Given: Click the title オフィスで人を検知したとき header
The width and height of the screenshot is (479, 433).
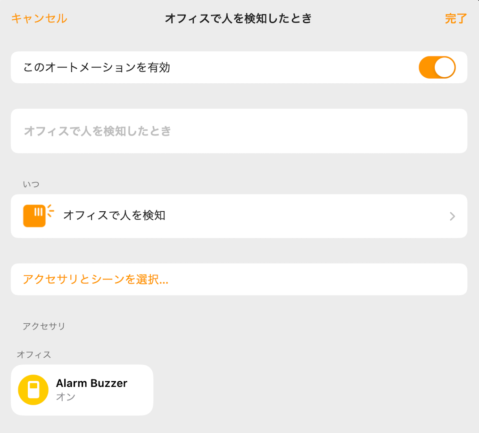Looking at the screenshot, I should 238,18.
